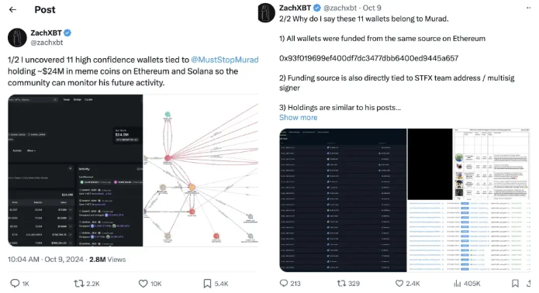539x293 pixels.
Task: Click ZachXBT avatar on the left post
Action: pyautogui.click(x=17, y=37)
